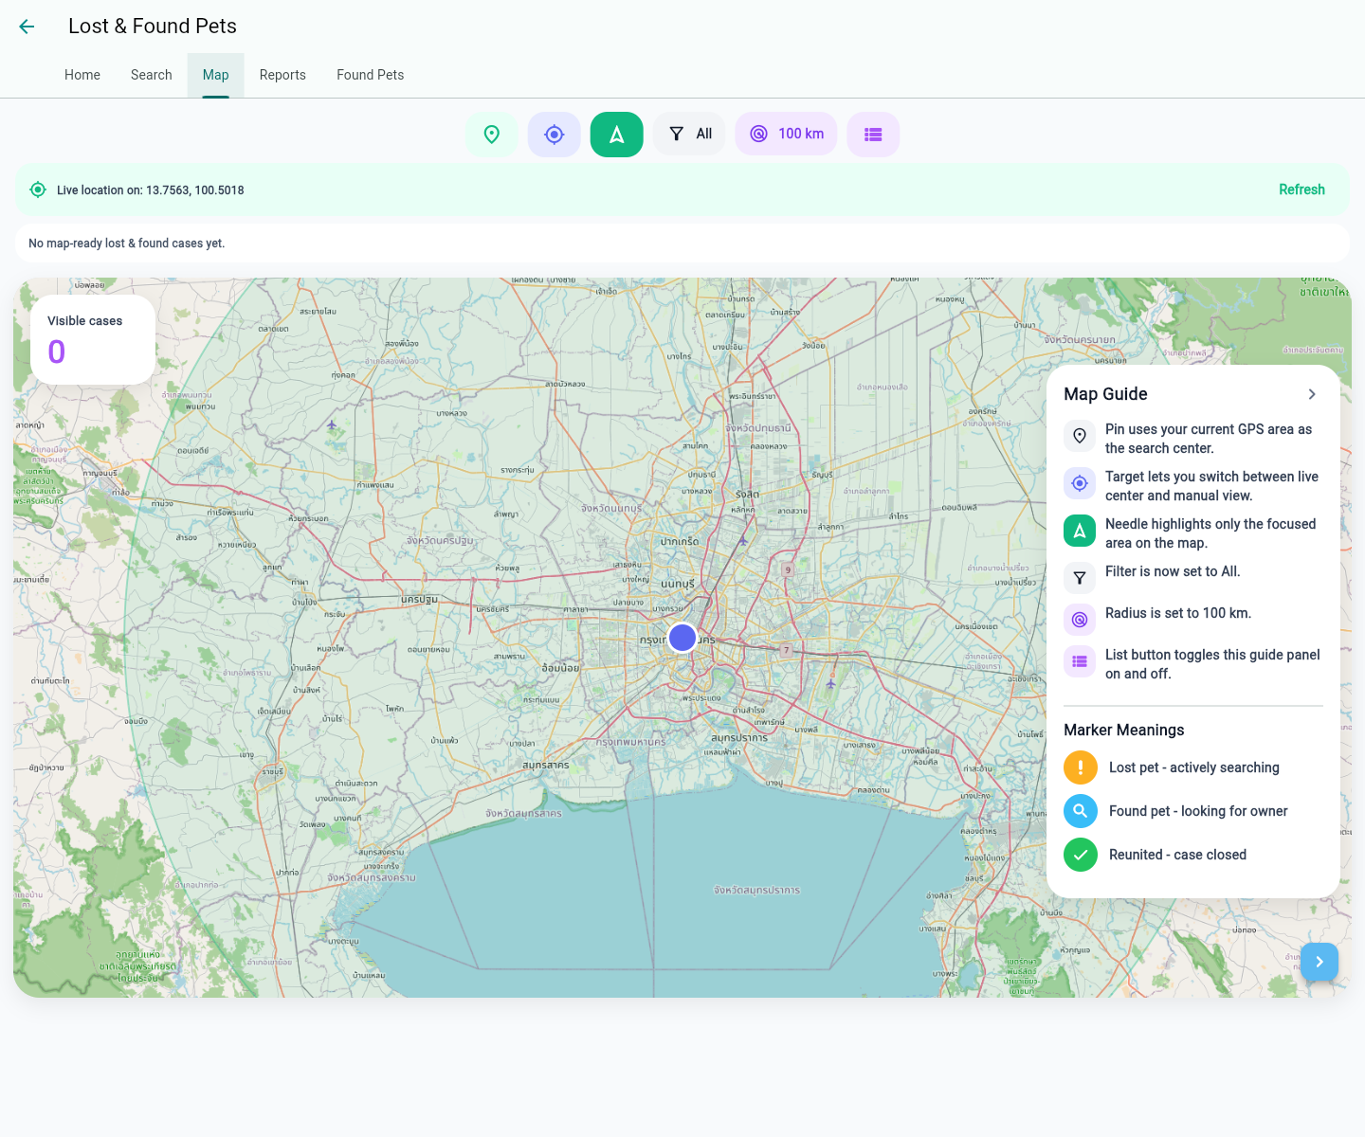Click the 'Marker Meanings' heading
Viewport: 1365px width, 1137px height.
click(x=1124, y=730)
